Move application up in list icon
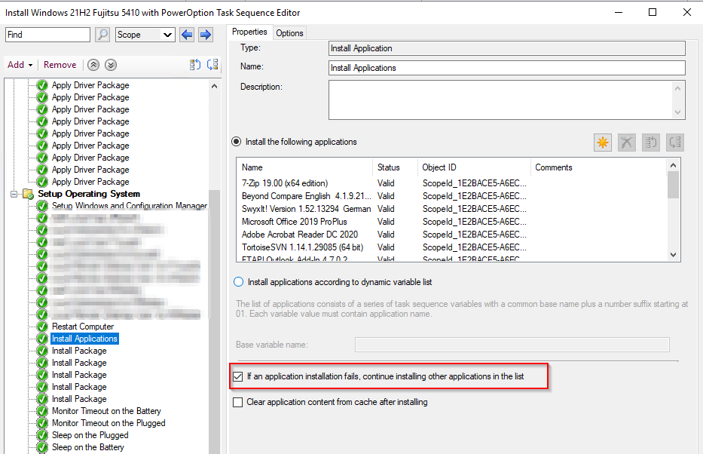Image resolution: width=703 pixels, height=454 pixels. point(650,143)
